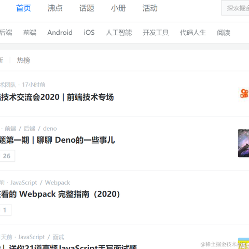Image resolution: width=249 pixels, height=249 pixels.
Task: Select the 代码人生 category
Action: pyautogui.click(x=193, y=33)
